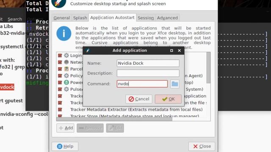Open Search menu in background editor window
271x152 pixels.
15,19
